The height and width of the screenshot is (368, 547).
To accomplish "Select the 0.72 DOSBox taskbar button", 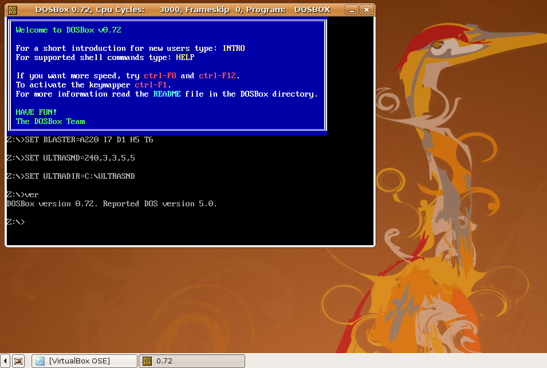I will pyautogui.click(x=192, y=361).
